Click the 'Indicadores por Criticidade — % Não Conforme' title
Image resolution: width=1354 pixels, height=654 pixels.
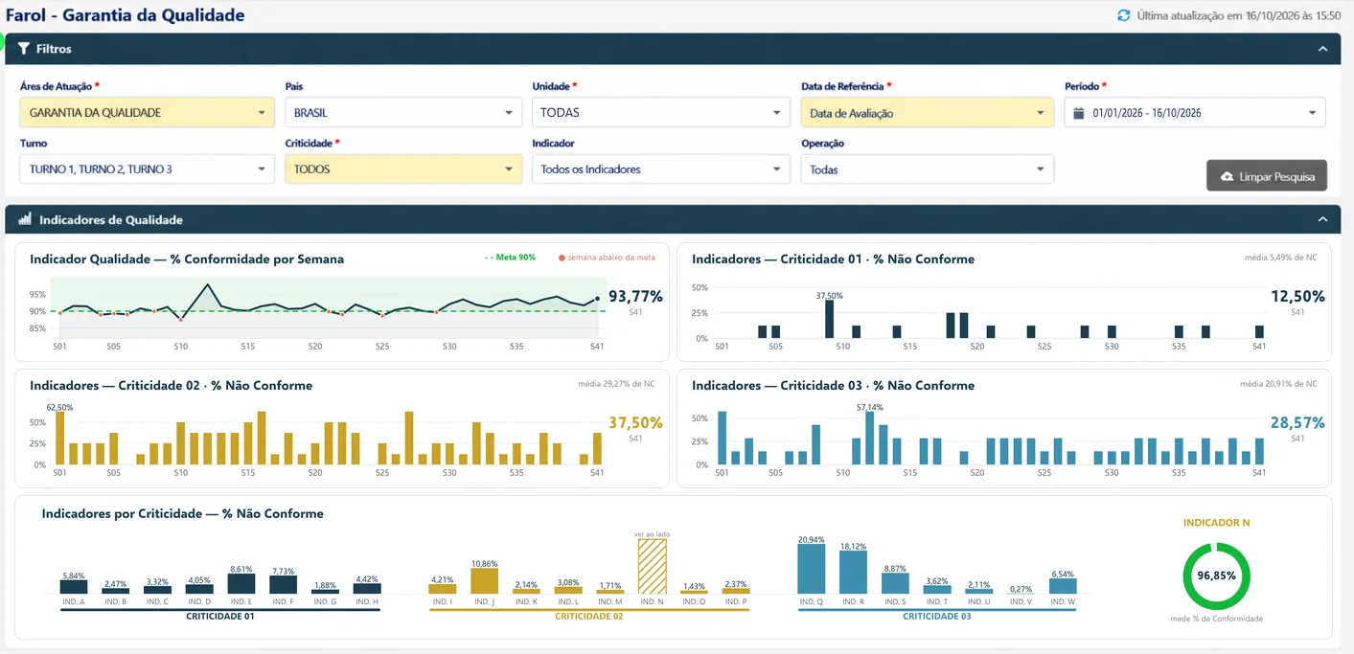pos(183,513)
